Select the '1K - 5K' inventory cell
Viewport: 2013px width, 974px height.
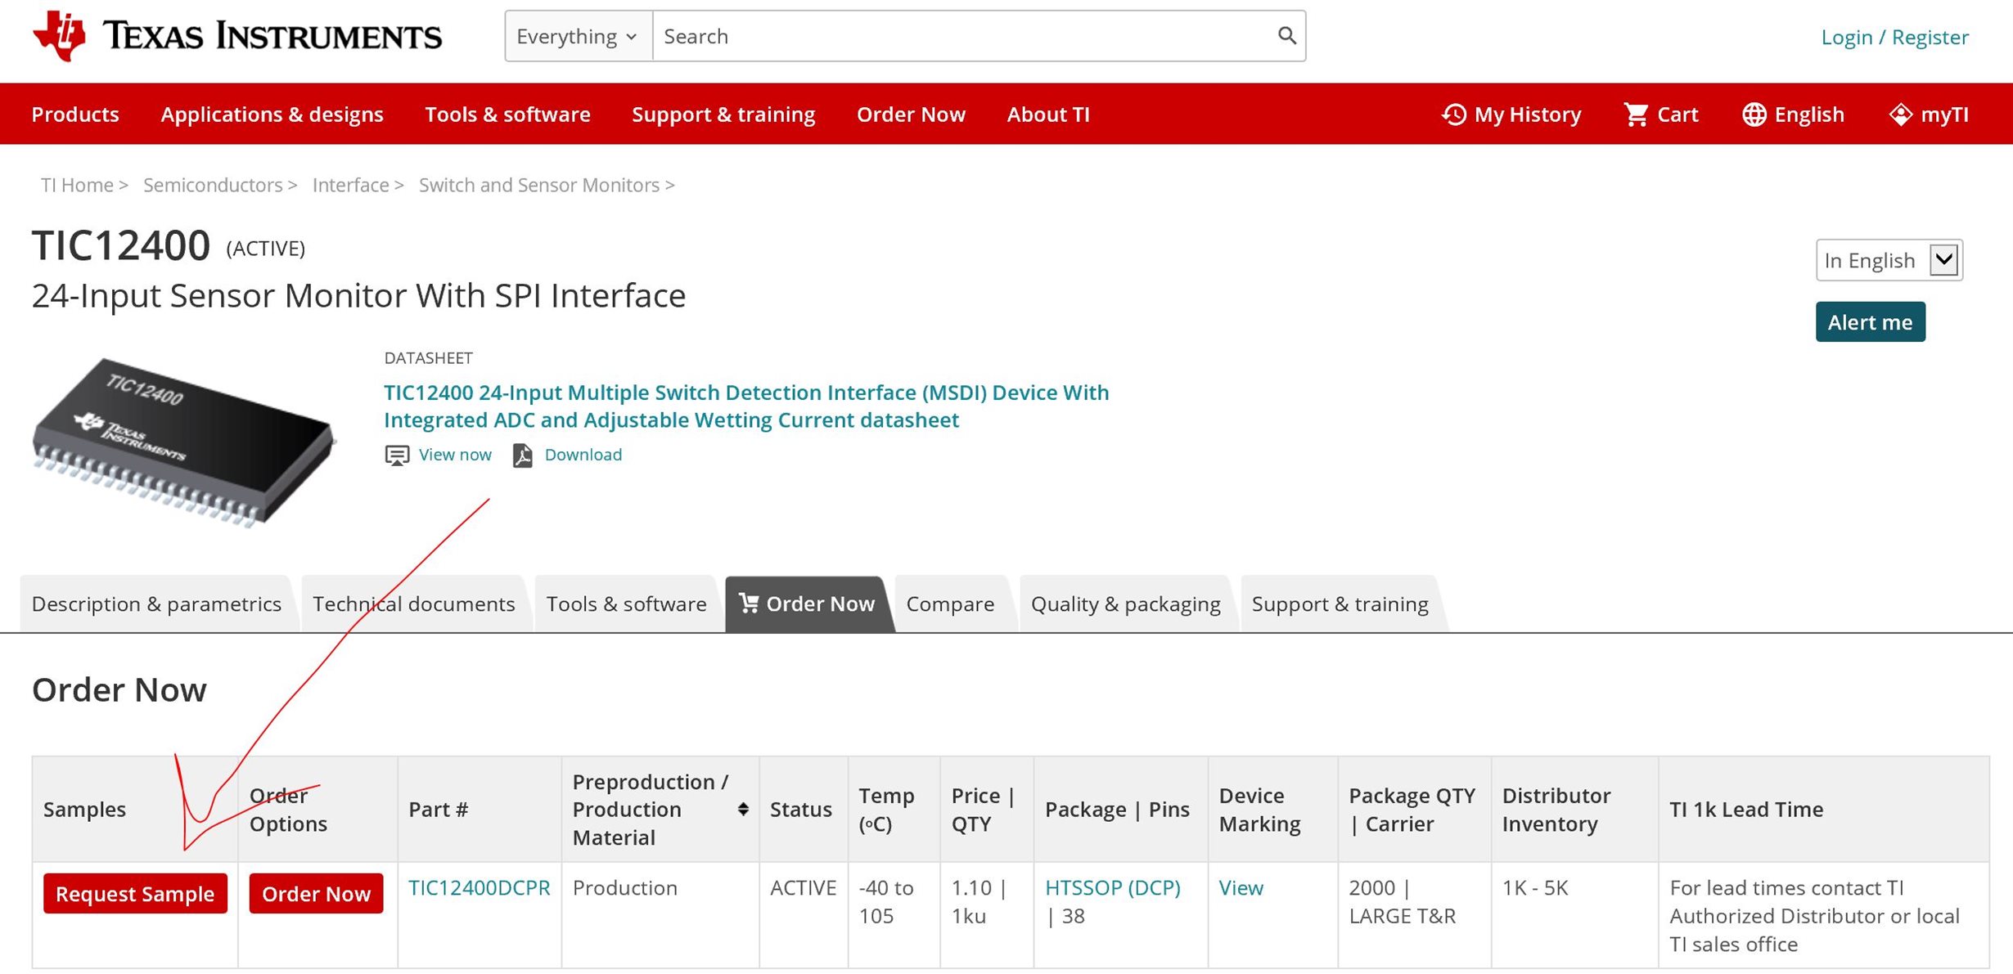click(x=1575, y=915)
